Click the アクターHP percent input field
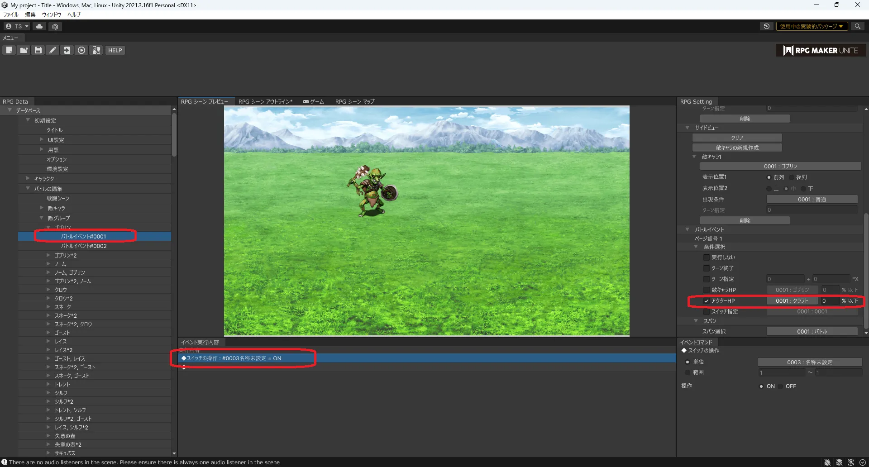The height and width of the screenshot is (467, 869). 829,300
